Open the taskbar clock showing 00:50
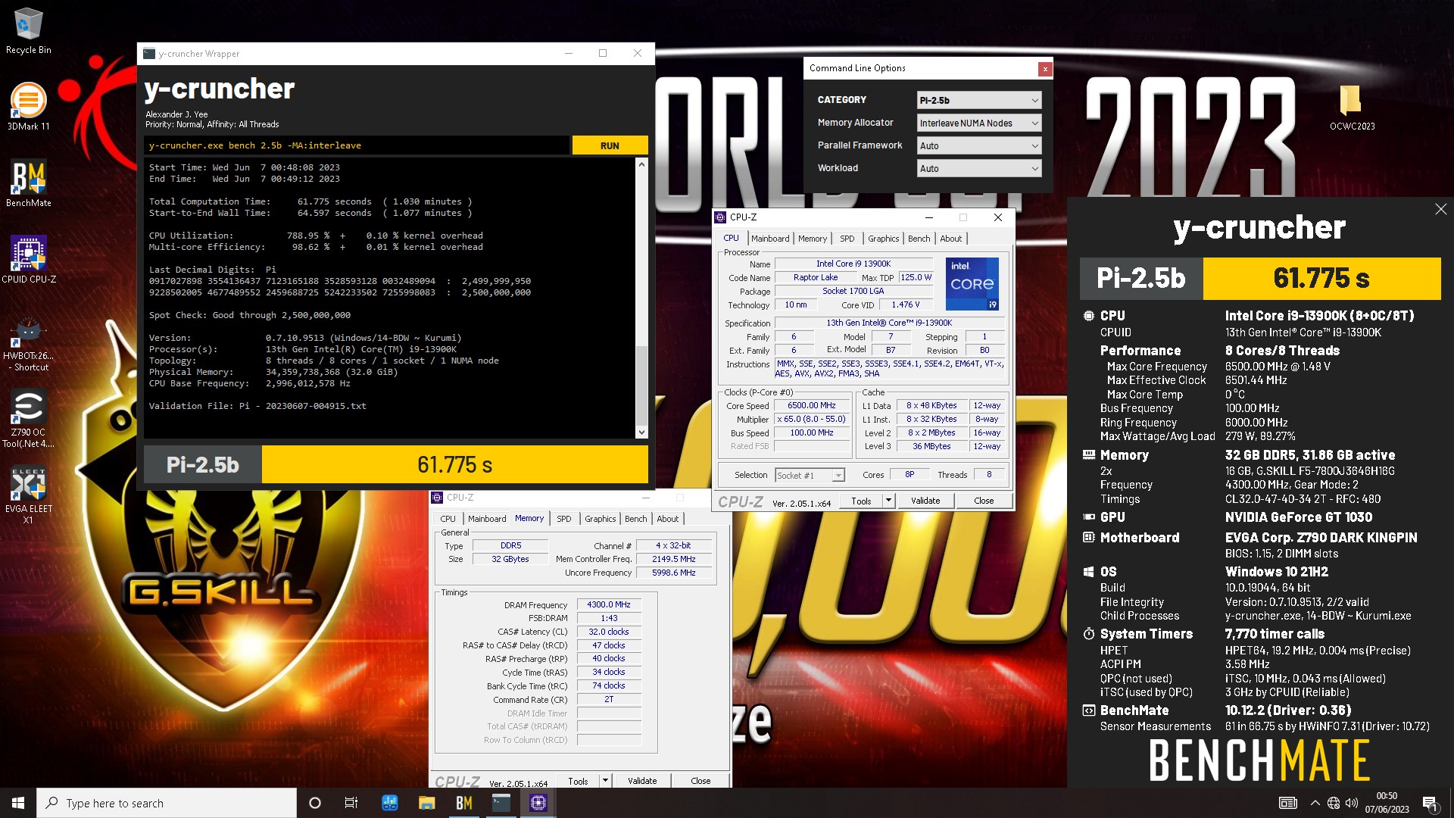The height and width of the screenshot is (818, 1454). click(x=1387, y=803)
